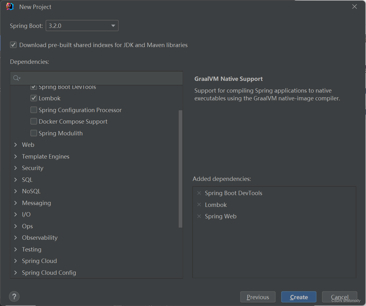
Task: Click the Spring Modulith label
Action: [61, 133]
